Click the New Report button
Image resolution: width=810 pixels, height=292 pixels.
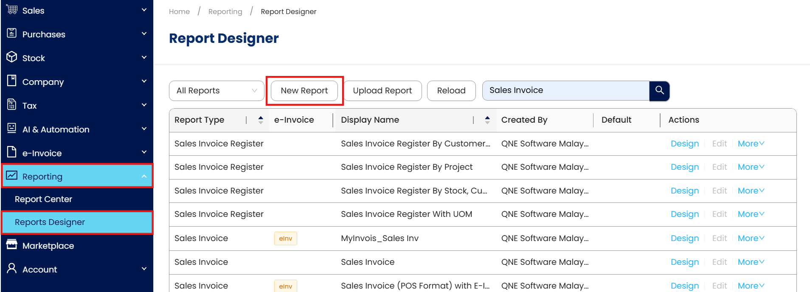point(304,91)
